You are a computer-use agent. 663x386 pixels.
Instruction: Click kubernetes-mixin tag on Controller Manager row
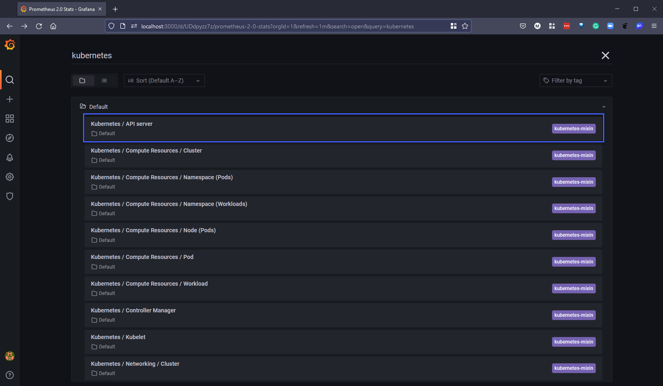pyautogui.click(x=573, y=315)
